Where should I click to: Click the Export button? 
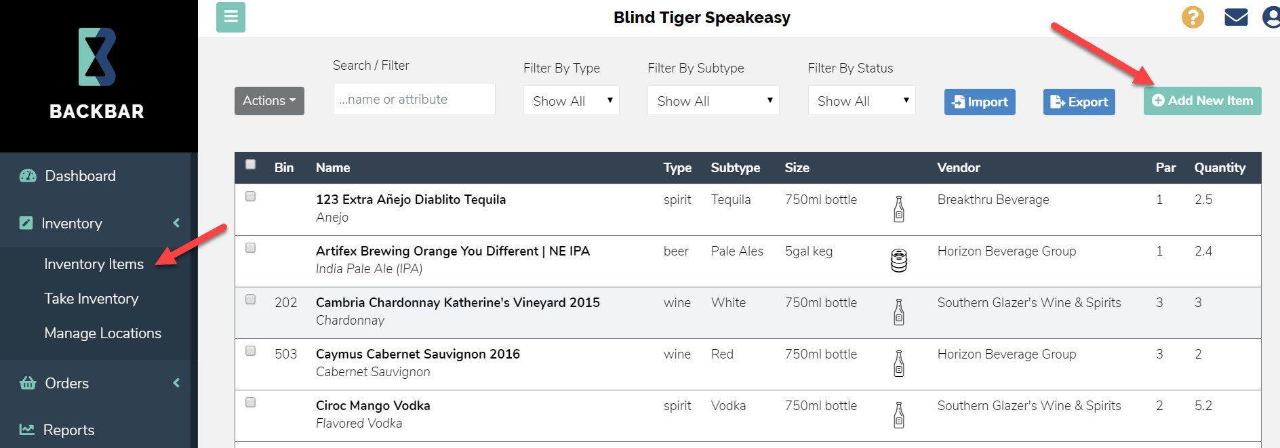(x=1079, y=102)
